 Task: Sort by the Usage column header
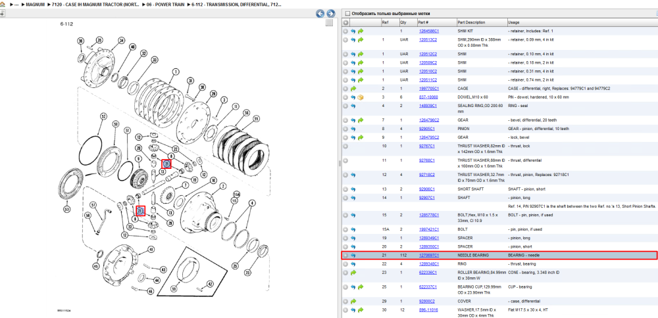pos(514,22)
